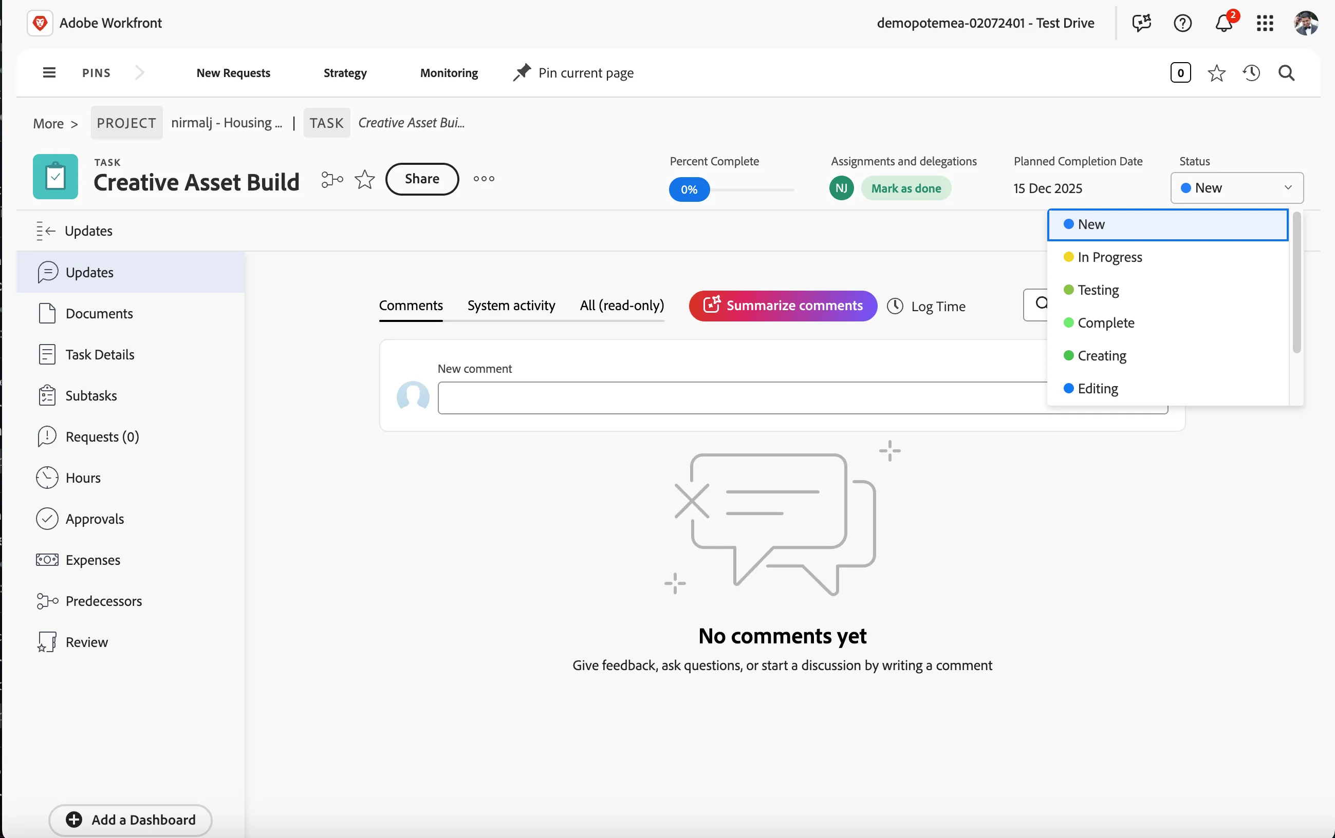Click Add a Dashboard button
This screenshot has width=1335, height=838.
131,820
